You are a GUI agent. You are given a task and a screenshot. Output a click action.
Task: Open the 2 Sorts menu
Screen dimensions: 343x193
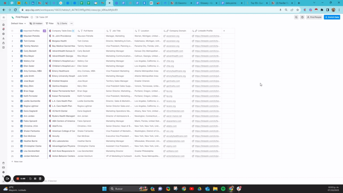pyautogui.click(x=62, y=23)
